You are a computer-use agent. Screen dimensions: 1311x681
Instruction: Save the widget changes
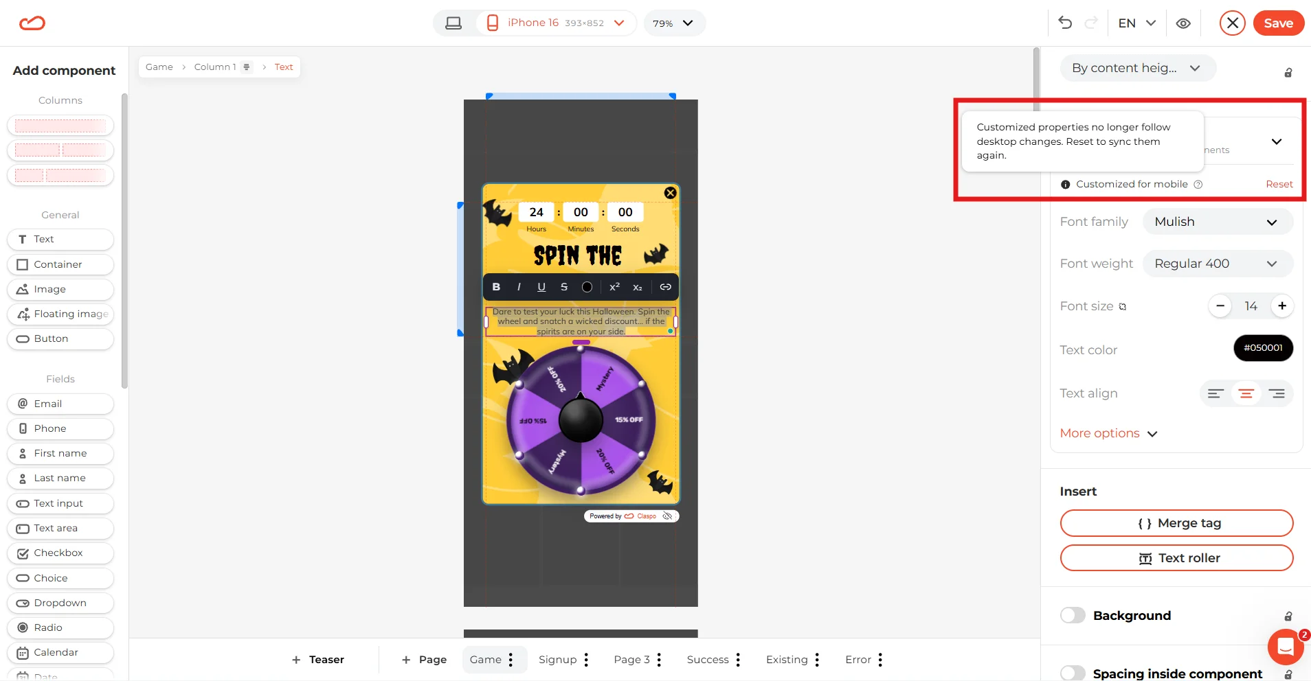[1278, 23]
